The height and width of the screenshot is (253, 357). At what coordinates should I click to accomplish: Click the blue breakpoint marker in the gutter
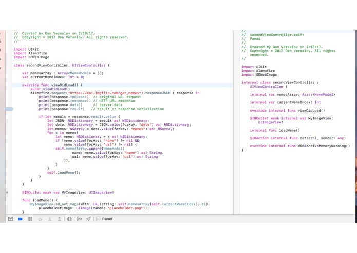(9, 109)
